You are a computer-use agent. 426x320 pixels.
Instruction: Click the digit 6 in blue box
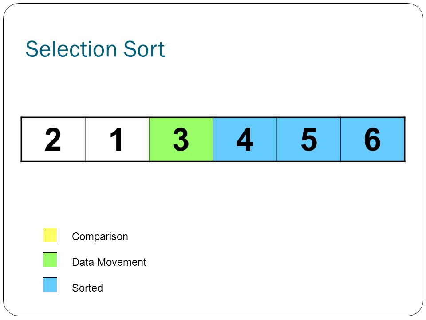[x=372, y=139]
